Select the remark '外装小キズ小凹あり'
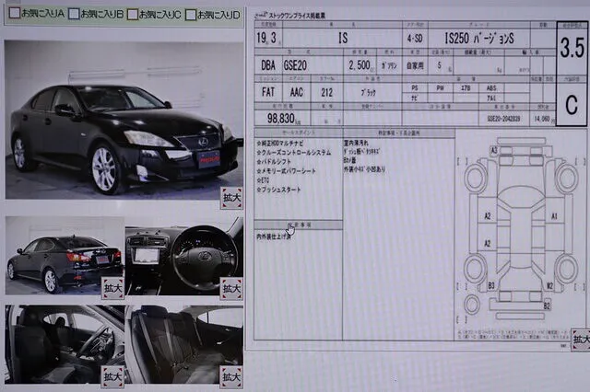 coord(365,169)
